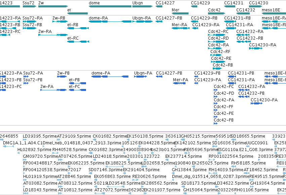The width and height of the screenshot is (286, 195).
Task: Select transcript CG14232-RA
Action: click(x=243, y=35)
